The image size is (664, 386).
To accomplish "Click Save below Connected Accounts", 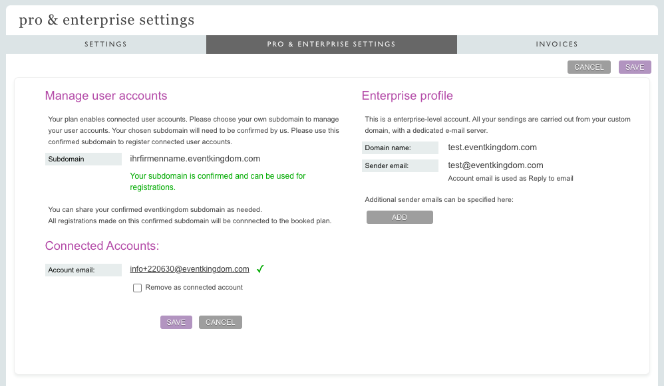I will tap(176, 322).
